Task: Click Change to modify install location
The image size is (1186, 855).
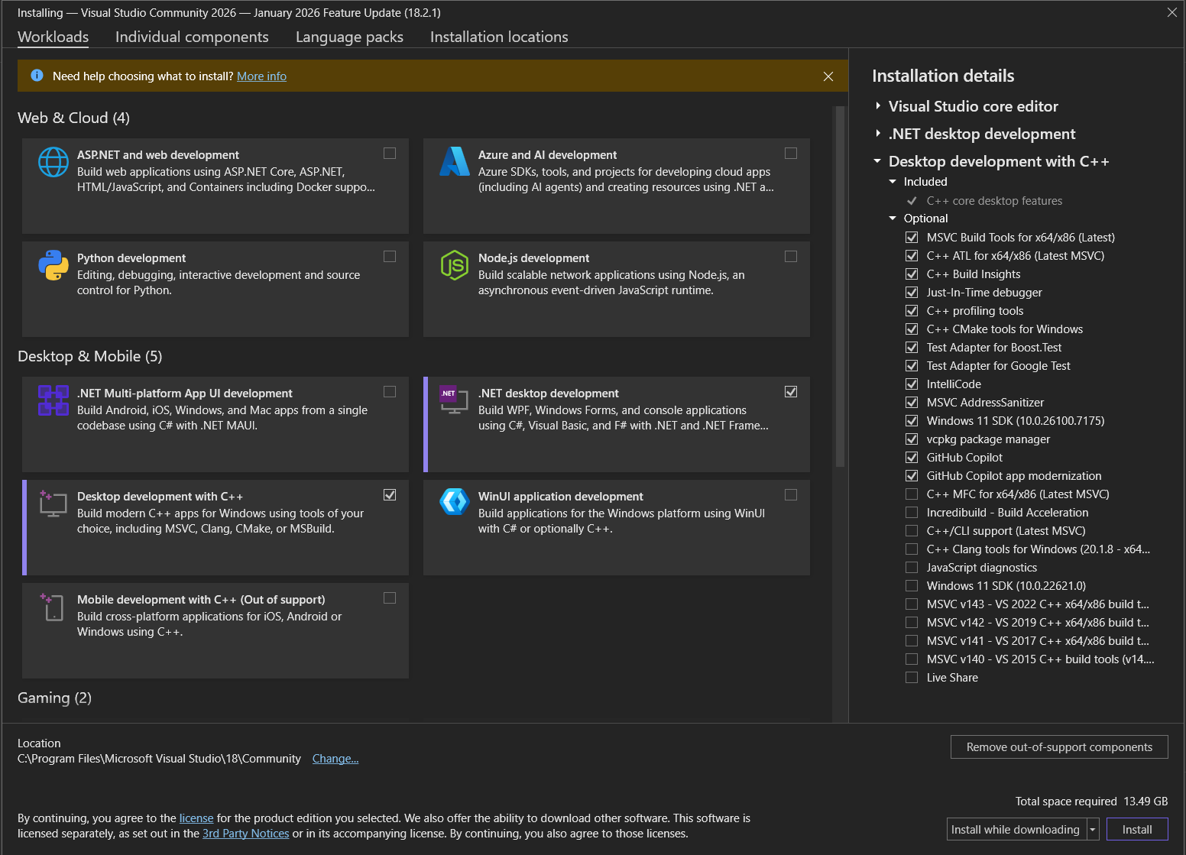Action: tap(335, 758)
